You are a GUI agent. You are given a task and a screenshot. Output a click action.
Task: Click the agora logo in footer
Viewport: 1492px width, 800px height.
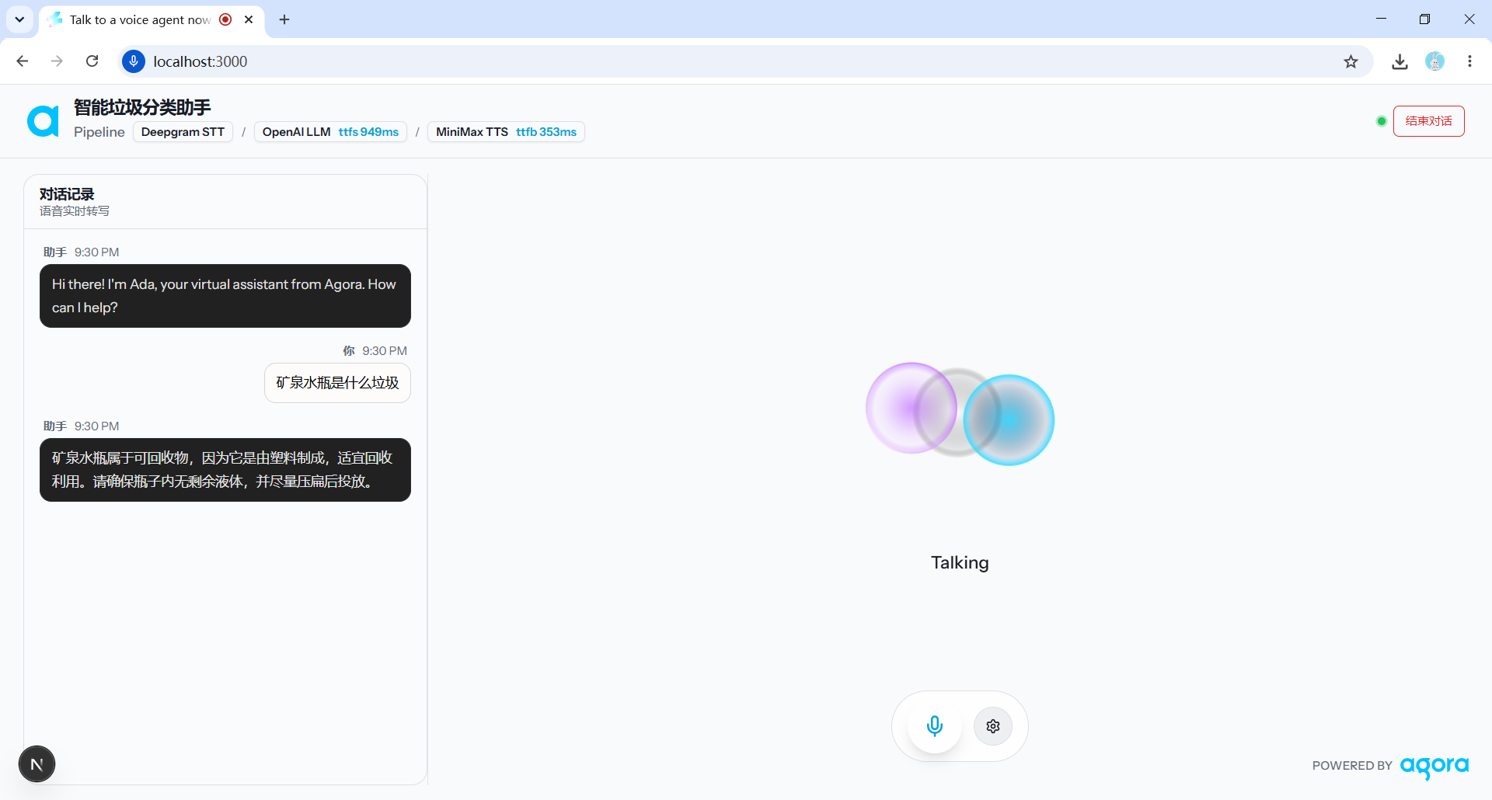pyautogui.click(x=1434, y=767)
